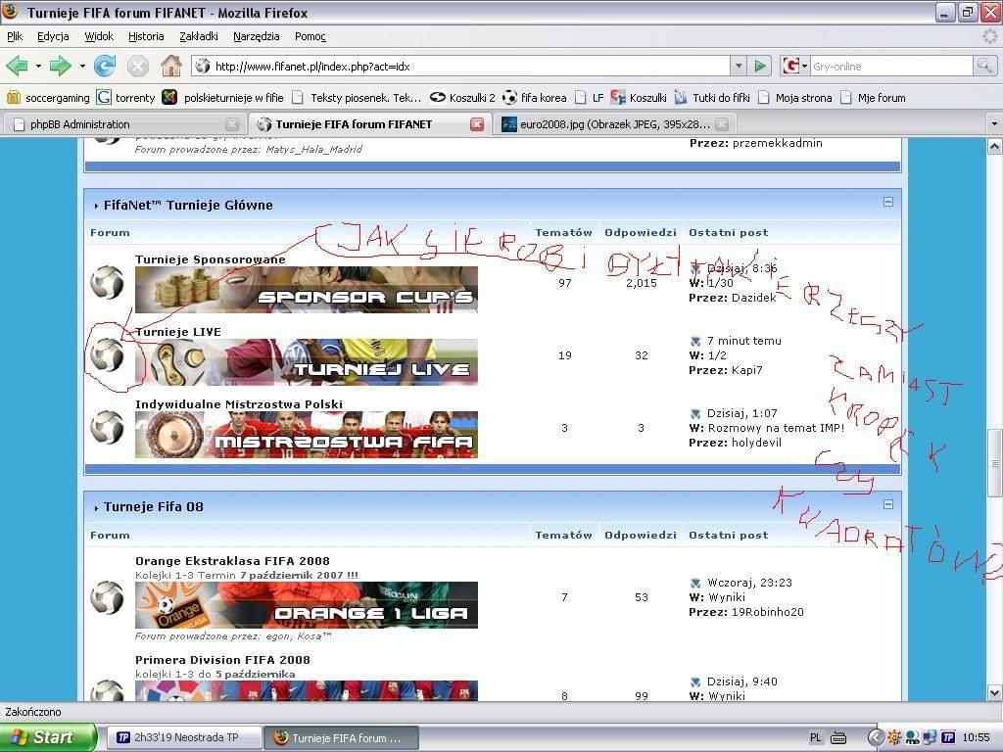Click the green Go arrow beside the address bar
1003x752 pixels.
point(760,66)
